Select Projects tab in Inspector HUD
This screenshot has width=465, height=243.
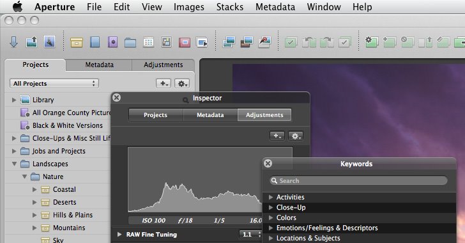[156, 115]
